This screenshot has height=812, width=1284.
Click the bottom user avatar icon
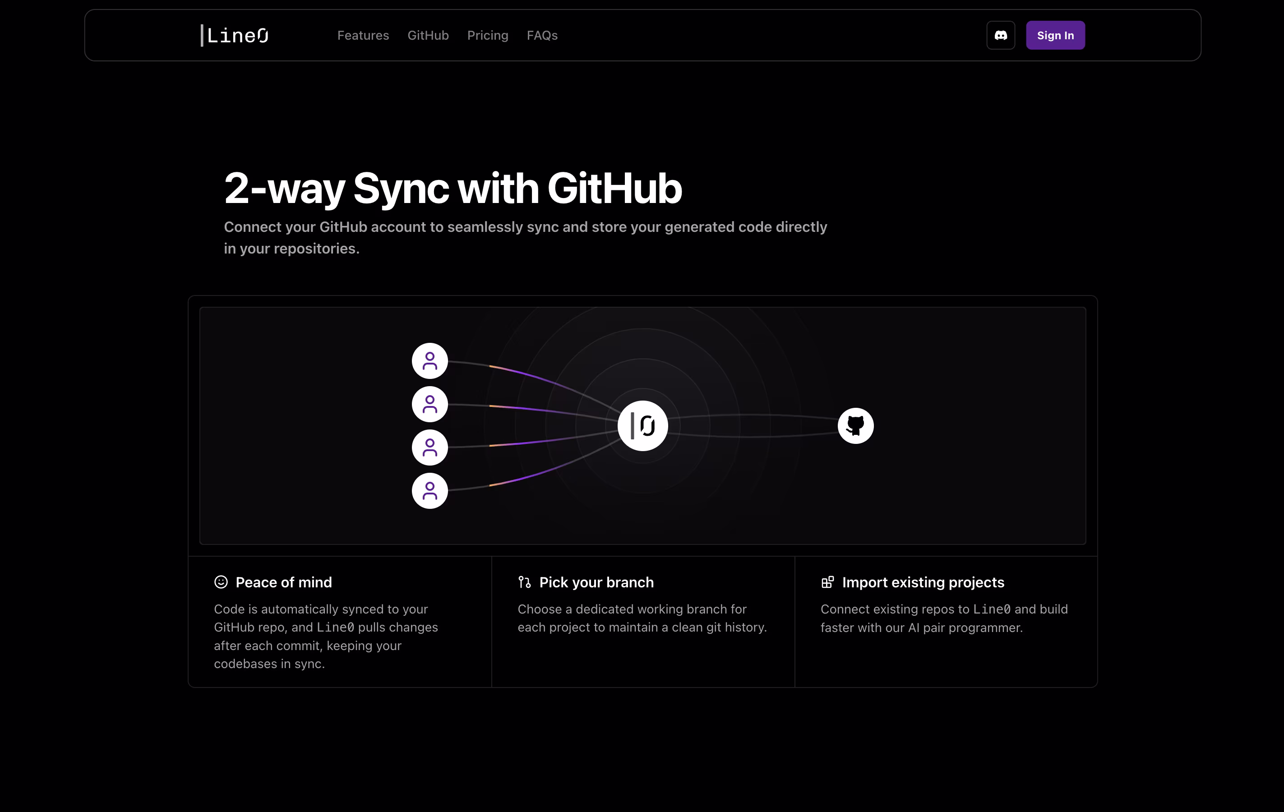point(429,490)
